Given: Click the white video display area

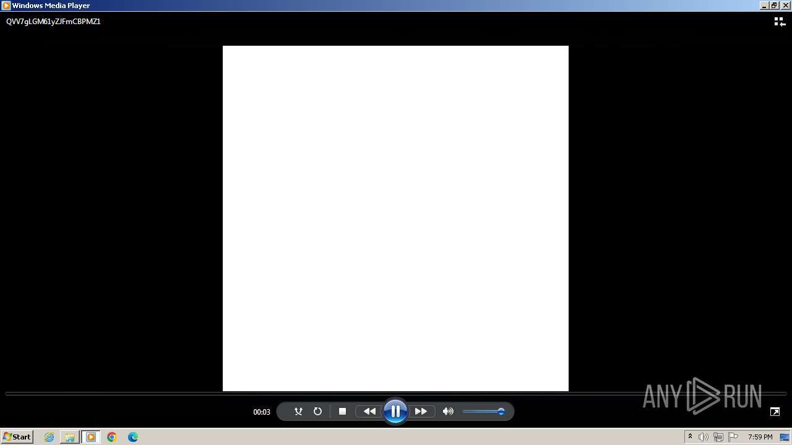Looking at the screenshot, I should 395,218.
